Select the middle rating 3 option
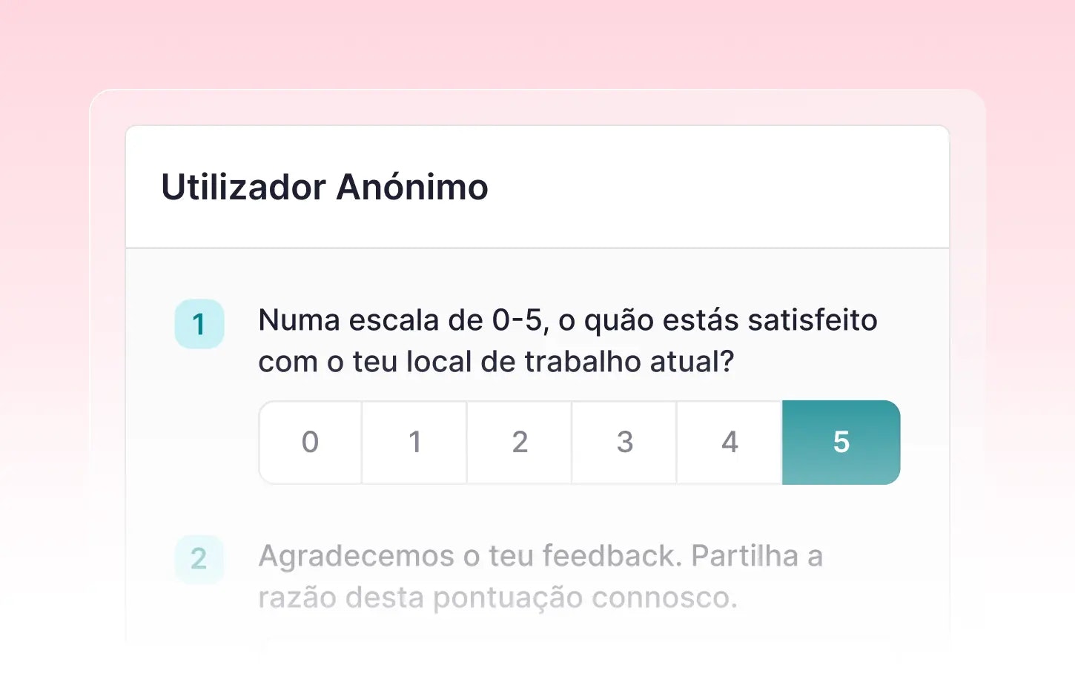 click(624, 443)
